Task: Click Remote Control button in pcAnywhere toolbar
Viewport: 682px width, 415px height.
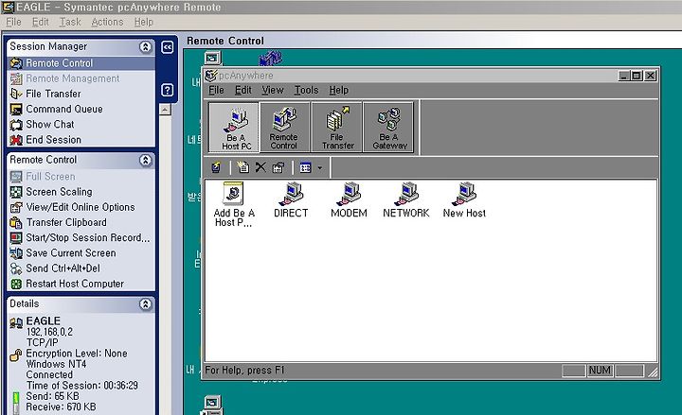Action: pyautogui.click(x=284, y=128)
